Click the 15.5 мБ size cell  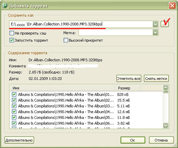tap(124, 100)
